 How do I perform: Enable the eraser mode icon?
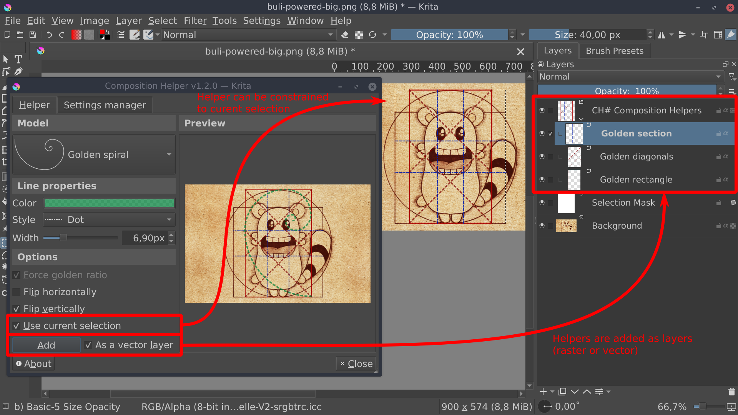point(345,35)
